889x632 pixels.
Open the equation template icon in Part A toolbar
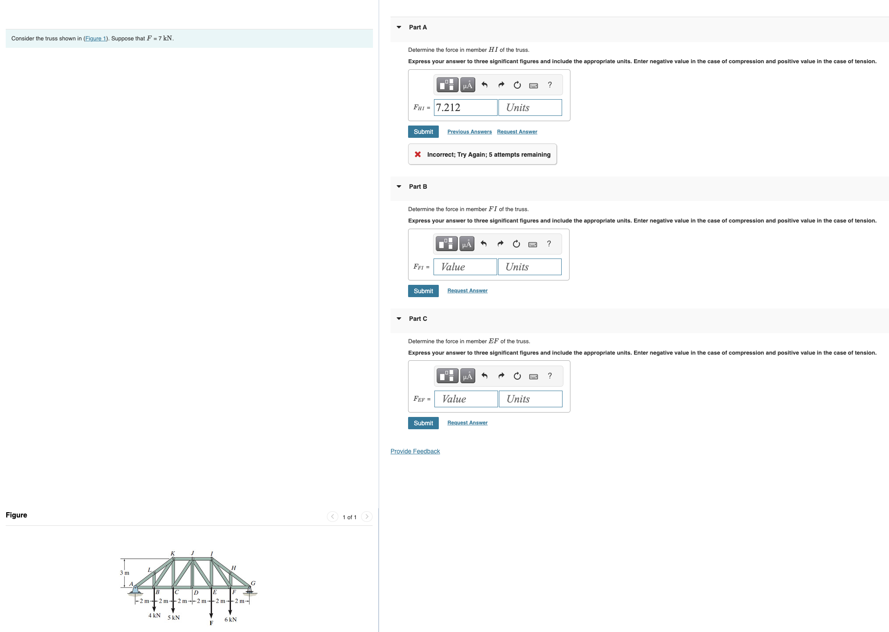tap(447, 85)
